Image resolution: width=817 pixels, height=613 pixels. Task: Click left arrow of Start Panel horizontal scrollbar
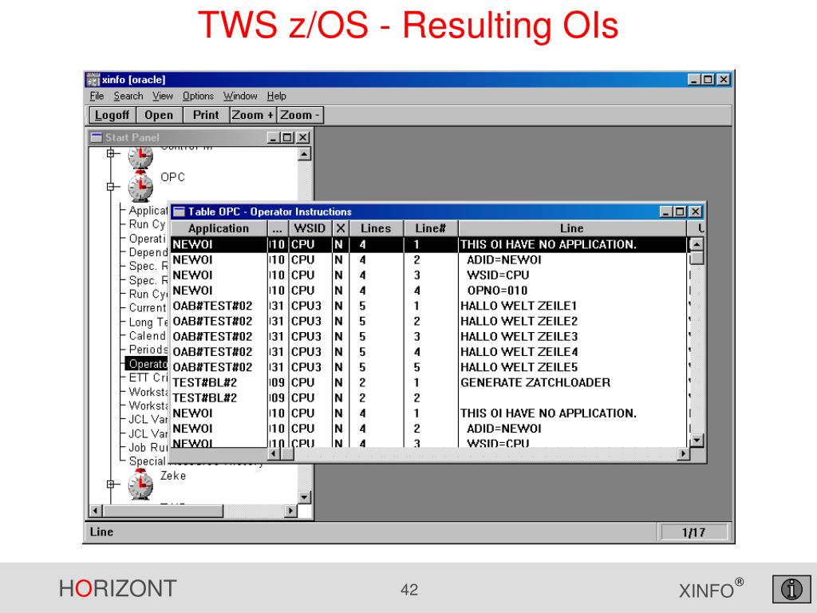pyautogui.click(x=95, y=511)
